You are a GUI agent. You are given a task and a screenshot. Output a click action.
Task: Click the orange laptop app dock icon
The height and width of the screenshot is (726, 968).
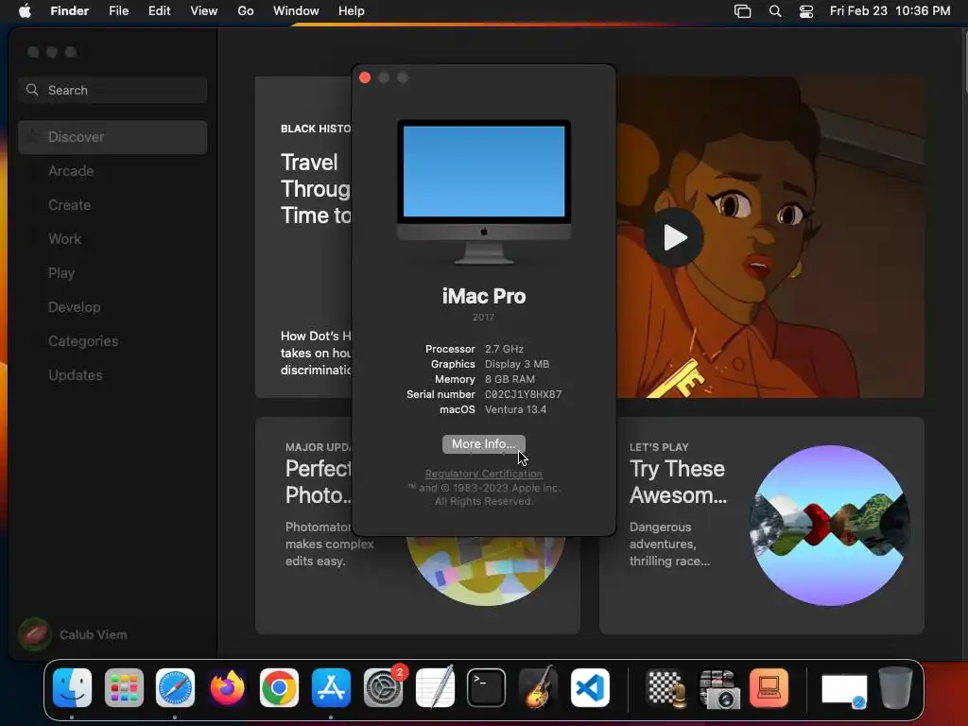point(769,688)
